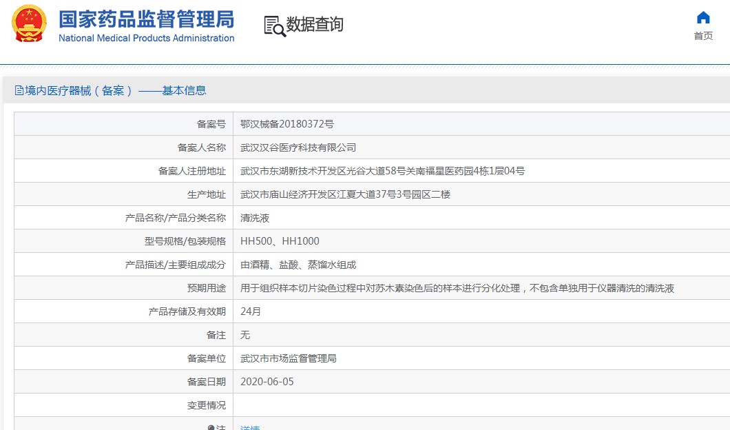Viewport: 730px width, 430px height.
Task: Select the 产品存储及有效期 label
Action: click(x=187, y=311)
